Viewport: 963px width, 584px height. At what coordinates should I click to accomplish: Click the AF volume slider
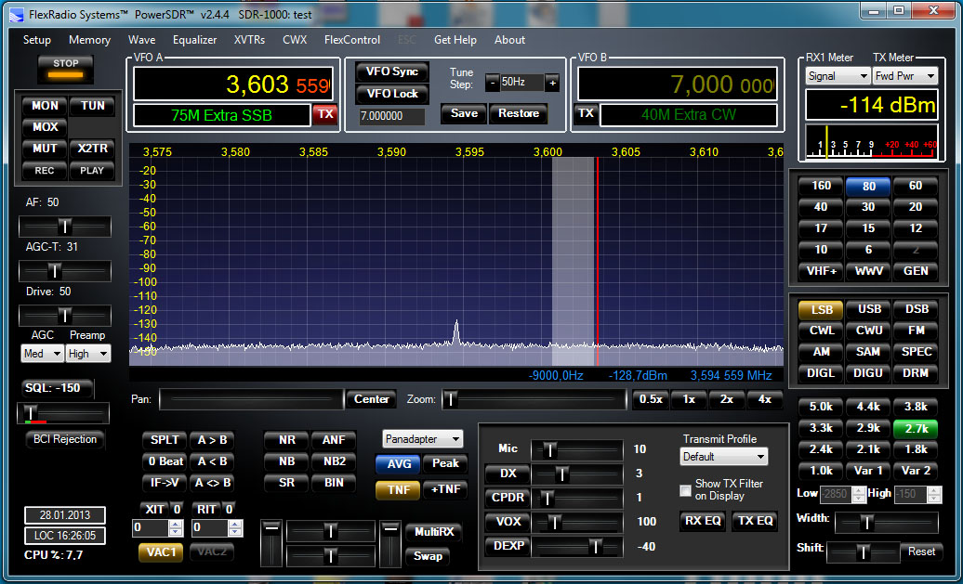pos(64,227)
